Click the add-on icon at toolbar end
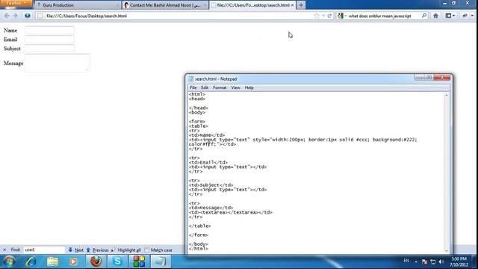Screen dimensions: 478x269 [x=465, y=16]
